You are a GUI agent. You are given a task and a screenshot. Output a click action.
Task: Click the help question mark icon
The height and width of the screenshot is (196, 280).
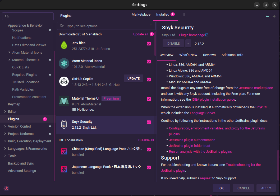[6, 188]
